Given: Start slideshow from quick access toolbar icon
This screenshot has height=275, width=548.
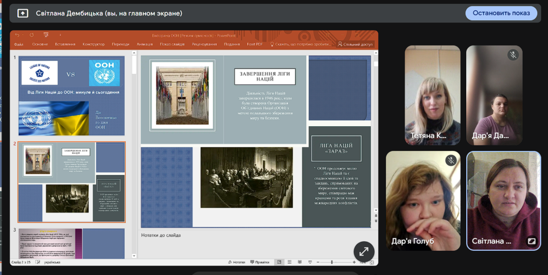Looking at the screenshot, I should pyautogui.click(x=46, y=35).
